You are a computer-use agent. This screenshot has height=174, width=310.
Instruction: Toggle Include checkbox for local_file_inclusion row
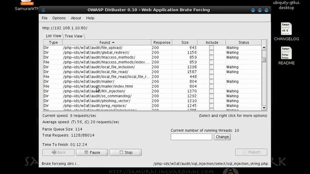212,67
